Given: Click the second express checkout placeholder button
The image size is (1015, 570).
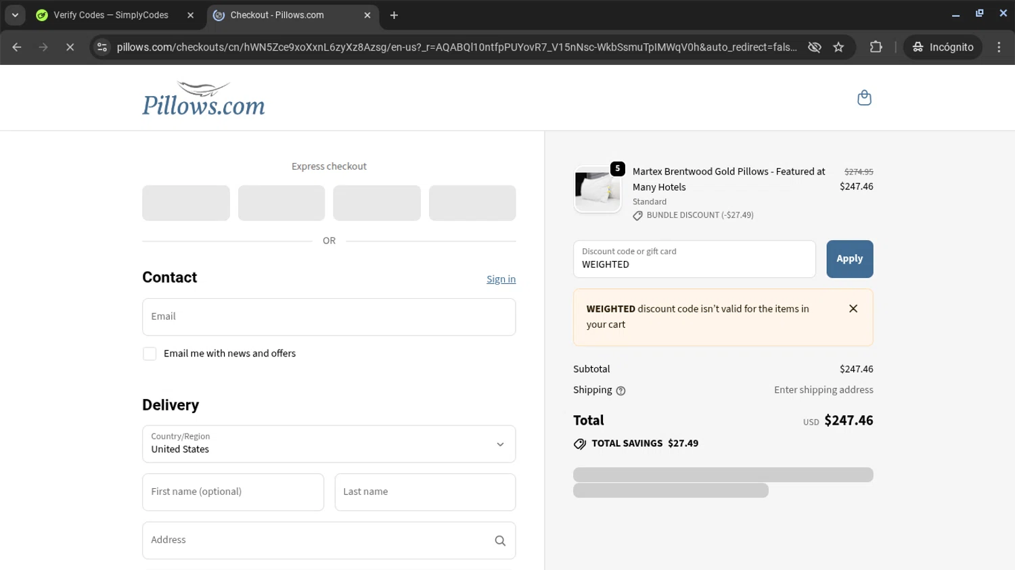Looking at the screenshot, I should [x=281, y=203].
